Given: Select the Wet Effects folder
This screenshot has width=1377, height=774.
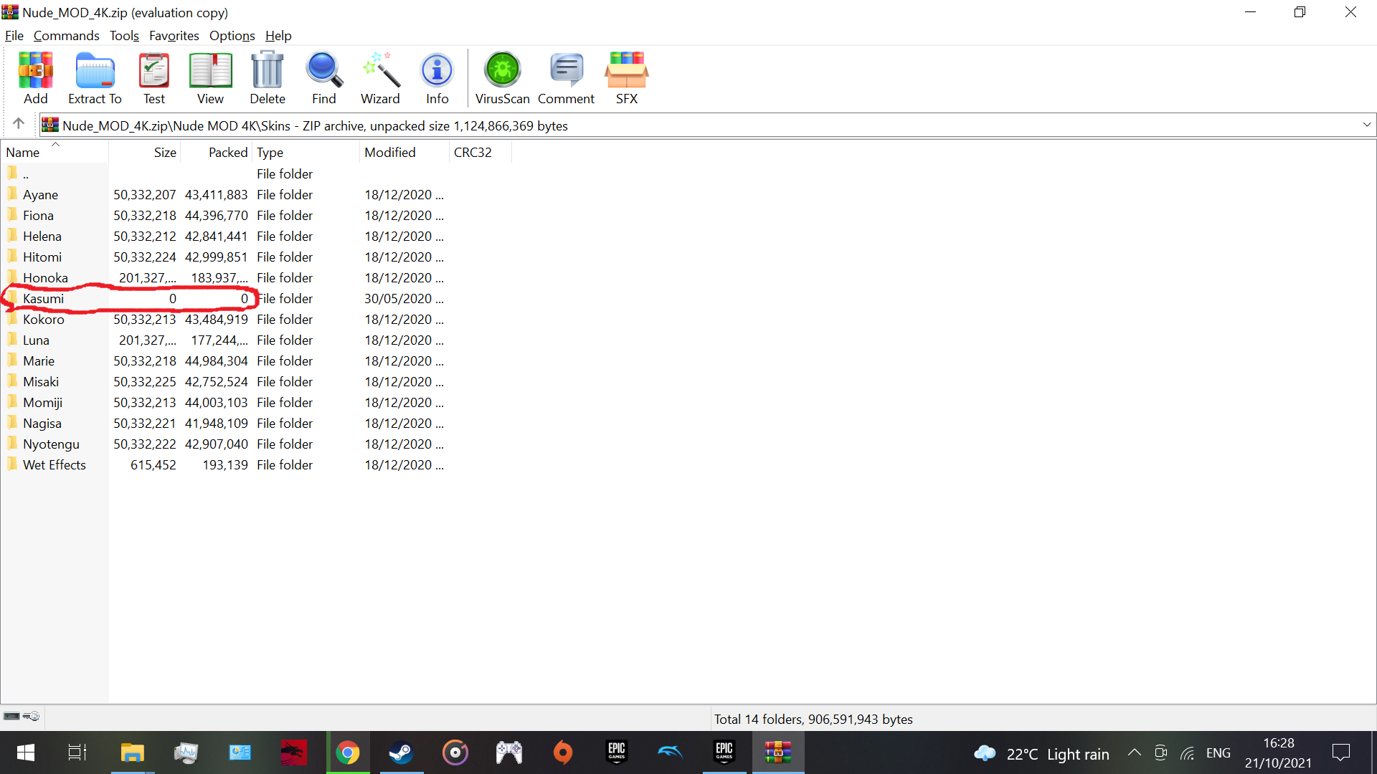Looking at the screenshot, I should [54, 465].
